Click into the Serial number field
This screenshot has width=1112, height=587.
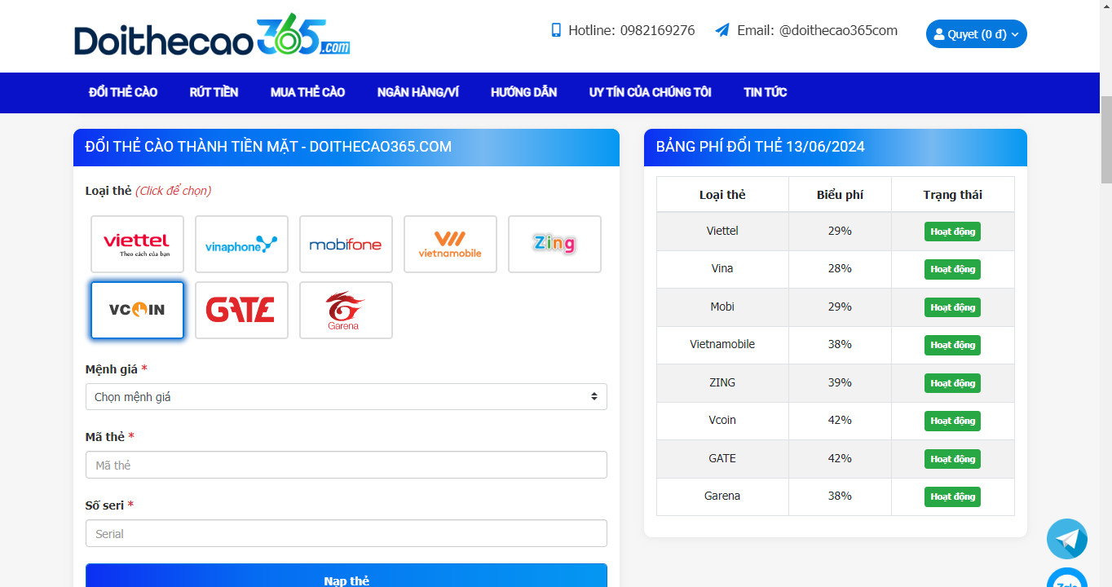346,533
